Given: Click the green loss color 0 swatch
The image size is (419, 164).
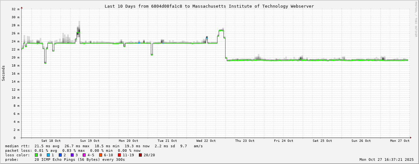Looking at the screenshot, I should point(36,155).
